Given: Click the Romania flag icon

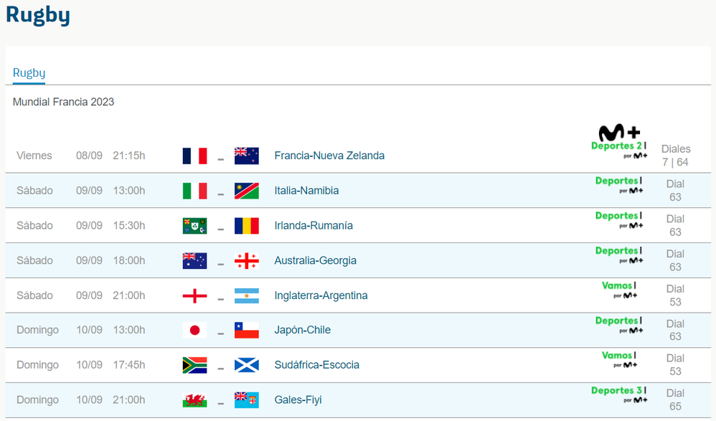Looking at the screenshot, I should (246, 226).
